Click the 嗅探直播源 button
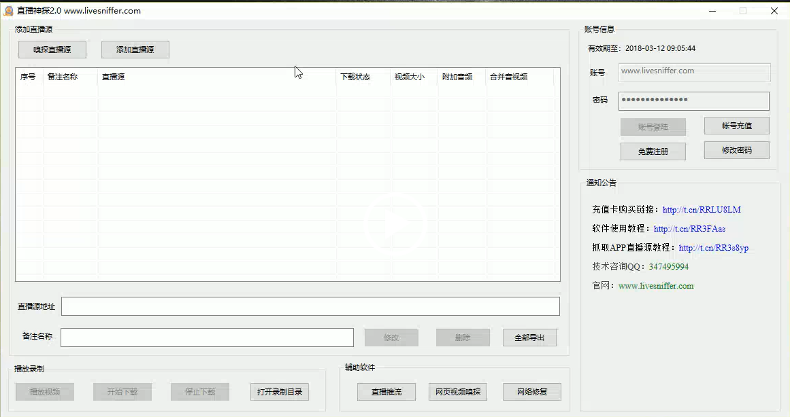This screenshot has height=417, width=790. (x=52, y=50)
